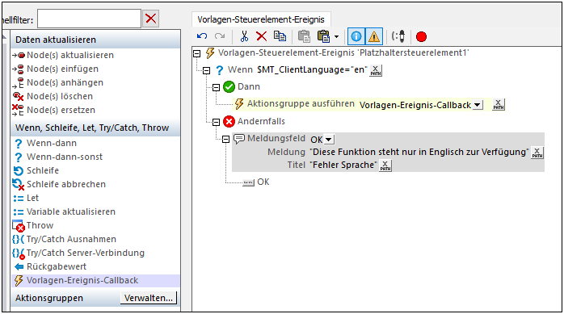Click the red Delete X toolbar icon
The image size is (564, 314).
pos(262,36)
